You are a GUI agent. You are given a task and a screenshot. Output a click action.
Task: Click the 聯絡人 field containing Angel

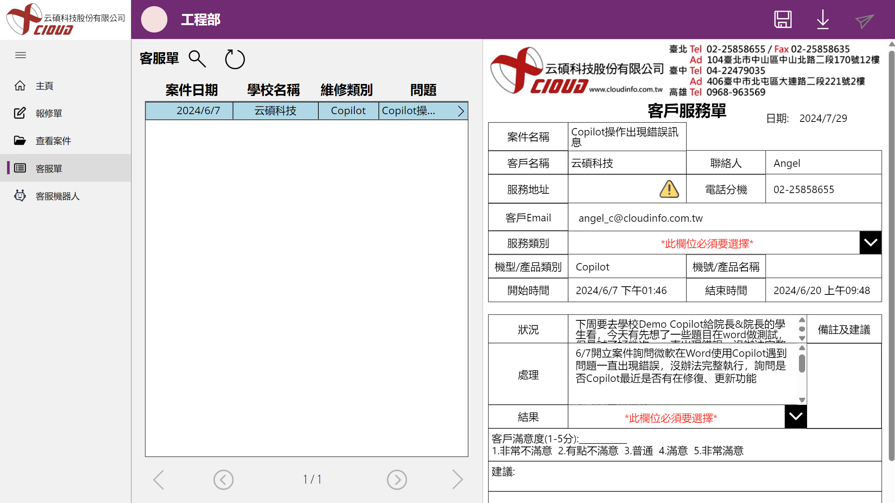(823, 163)
